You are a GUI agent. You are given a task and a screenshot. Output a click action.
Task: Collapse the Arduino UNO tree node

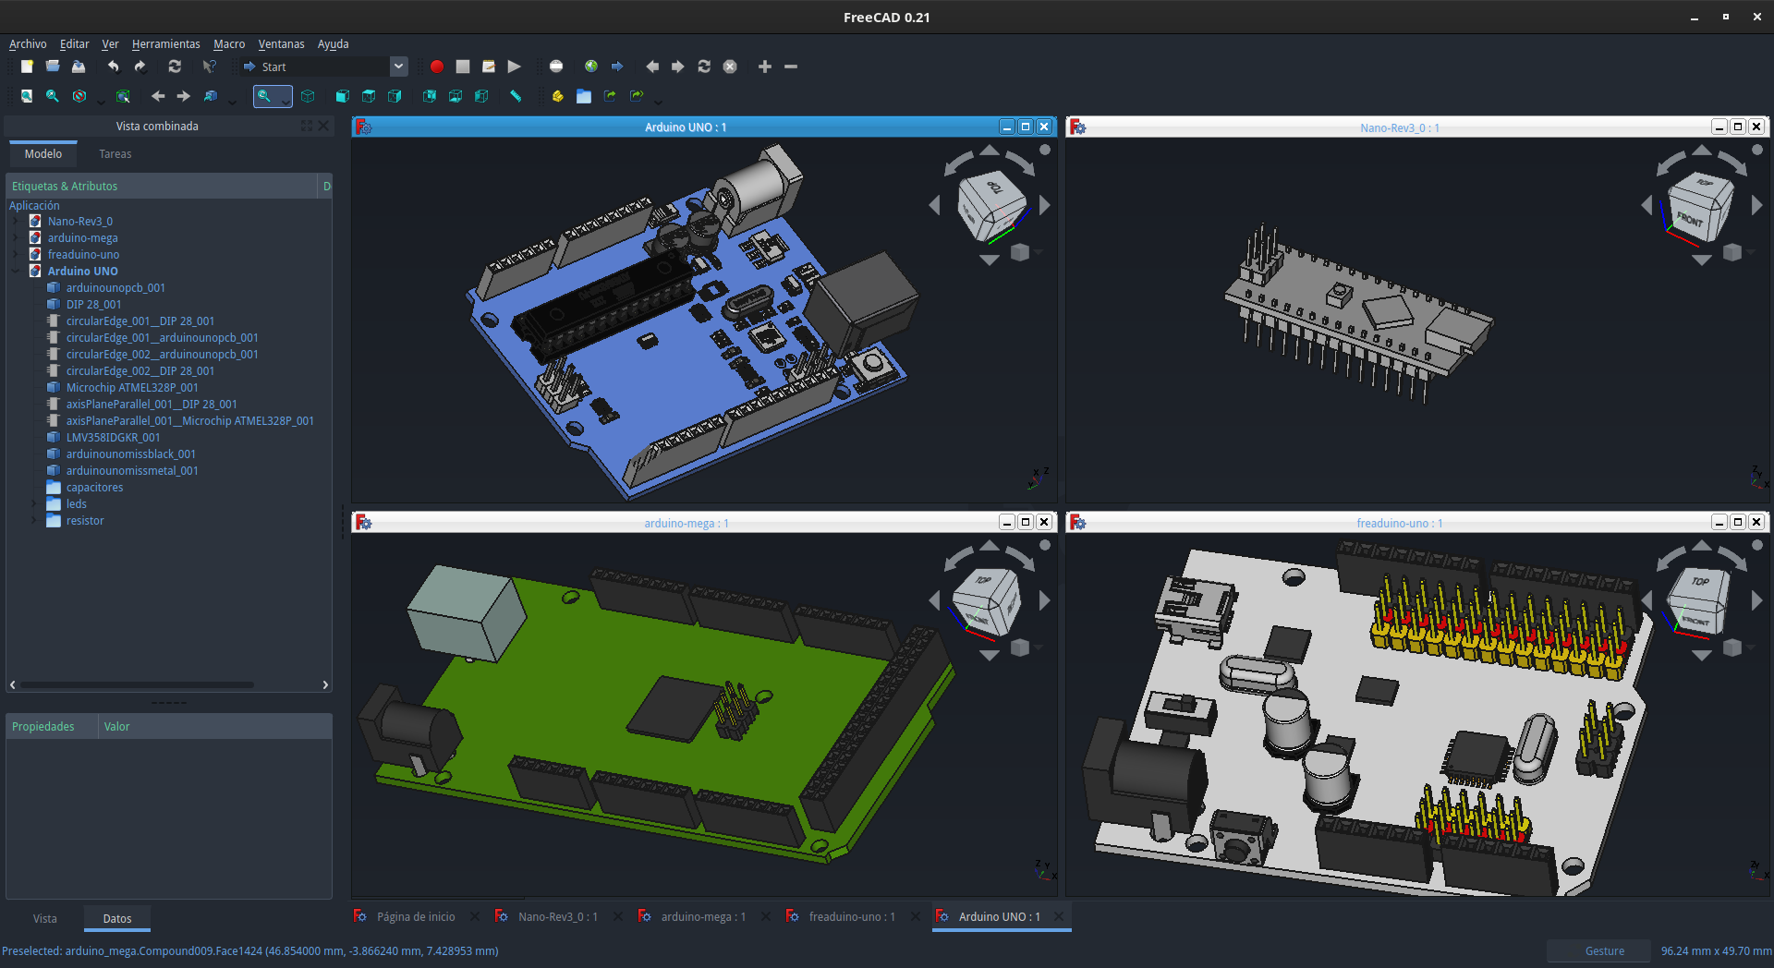(x=16, y=272)
